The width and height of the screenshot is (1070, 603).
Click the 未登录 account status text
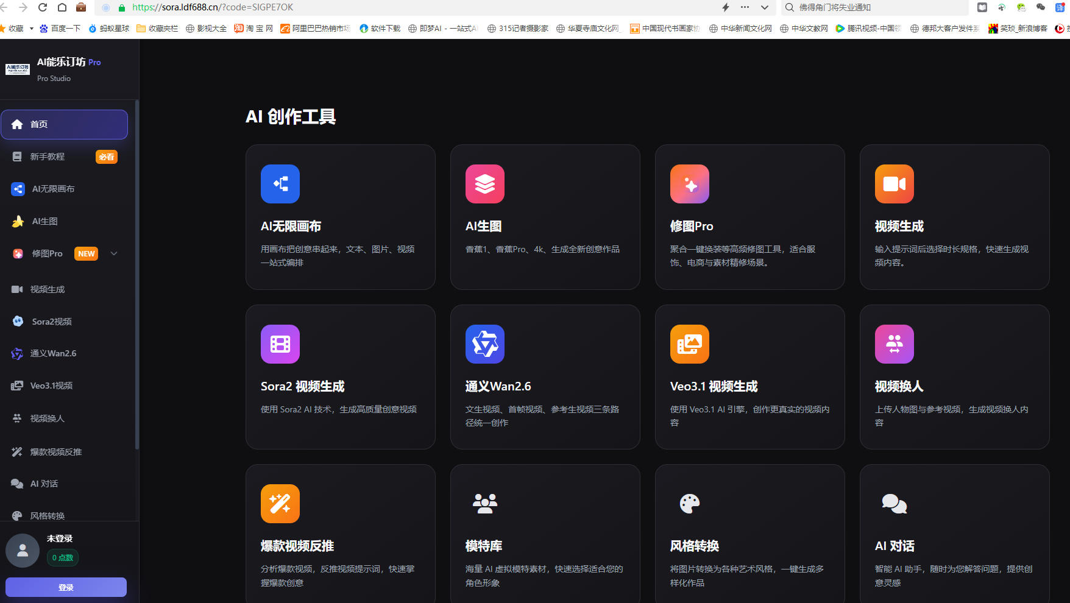pyautogui.click(x=60, y=538)
